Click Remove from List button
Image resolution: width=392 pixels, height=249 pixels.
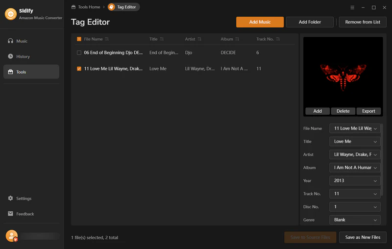point(363,22)
